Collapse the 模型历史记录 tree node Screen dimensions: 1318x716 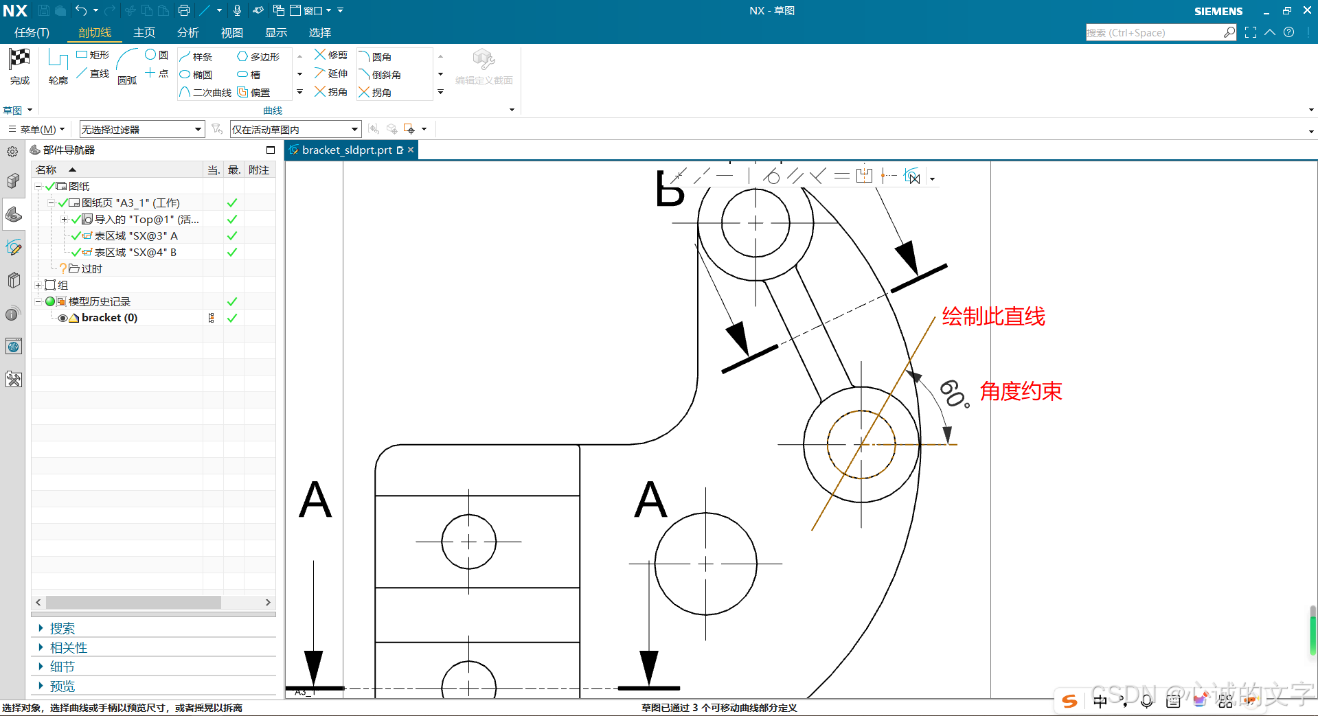38,301
